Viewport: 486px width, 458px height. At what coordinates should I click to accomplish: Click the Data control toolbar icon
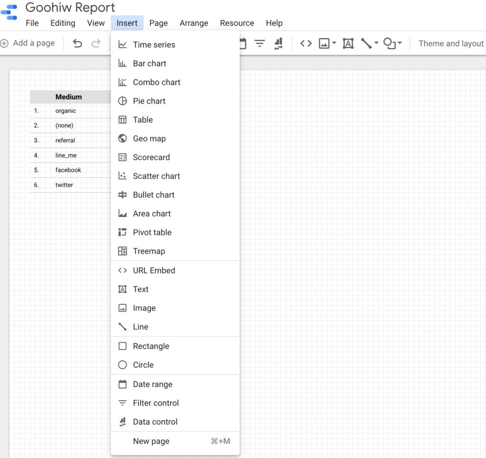pos(279,43)
